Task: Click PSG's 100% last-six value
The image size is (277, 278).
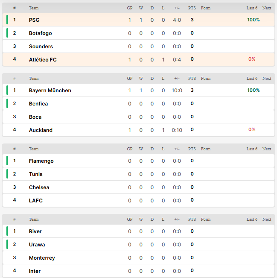Action: (x=254, y=20)
